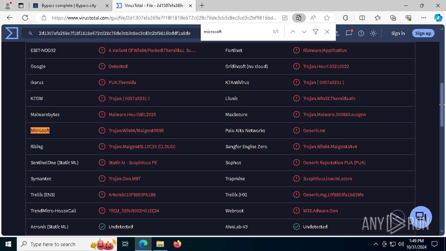This screenshot has width=446, height=251.
Task: Toggle split screen view
Action: [x=362, y=18]
